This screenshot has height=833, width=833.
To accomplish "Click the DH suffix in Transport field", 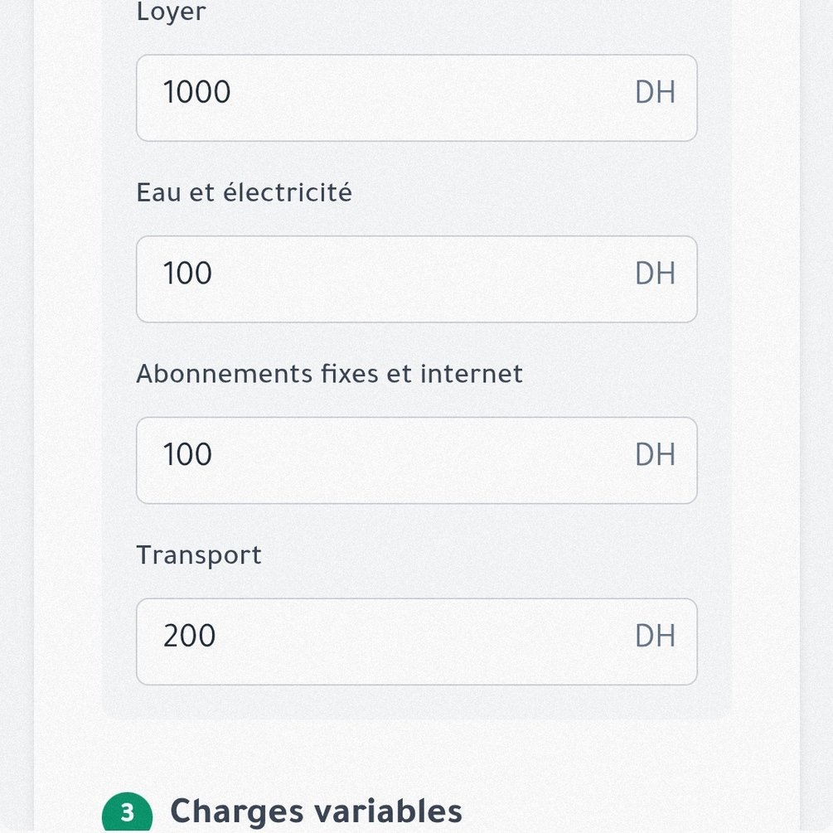I will tap(655, 637).
